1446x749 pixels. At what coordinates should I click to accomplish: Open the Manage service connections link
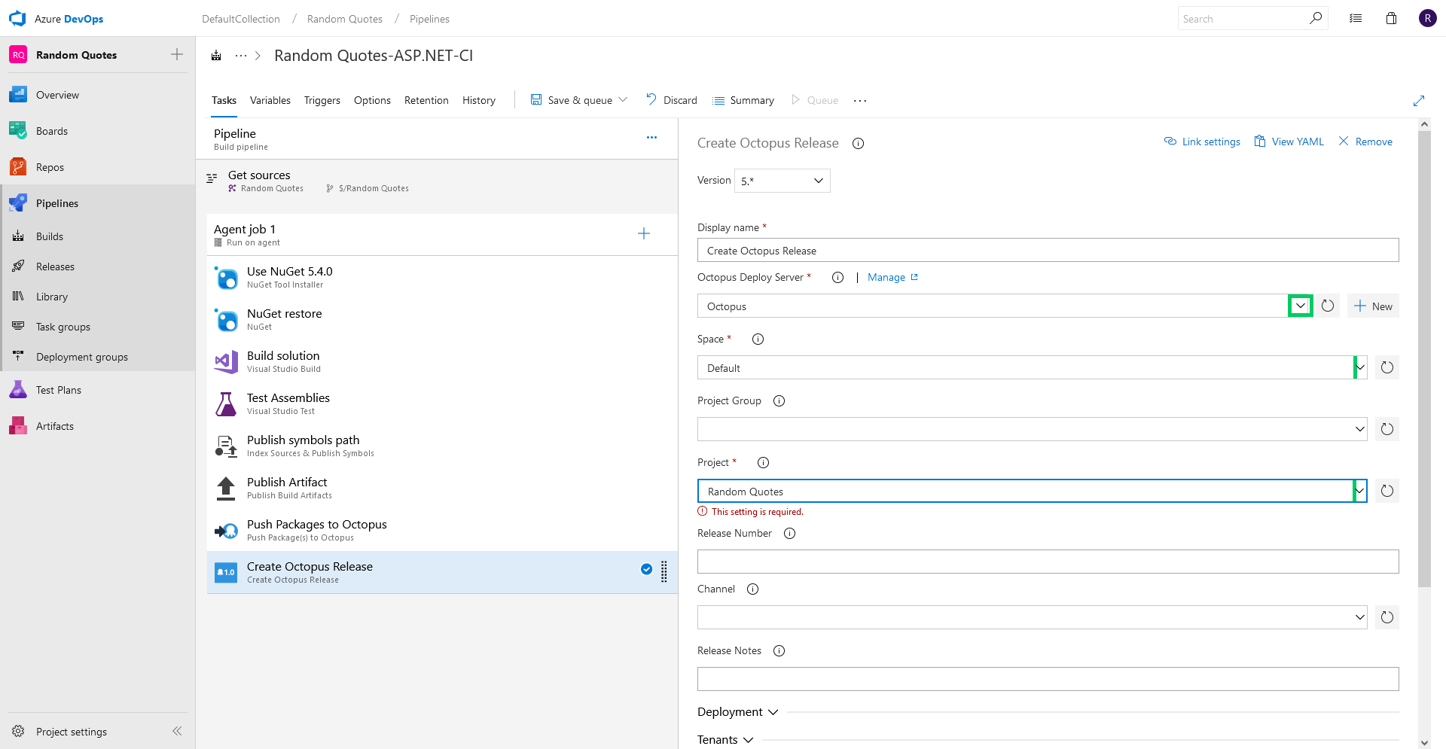[x=892, y=277]
